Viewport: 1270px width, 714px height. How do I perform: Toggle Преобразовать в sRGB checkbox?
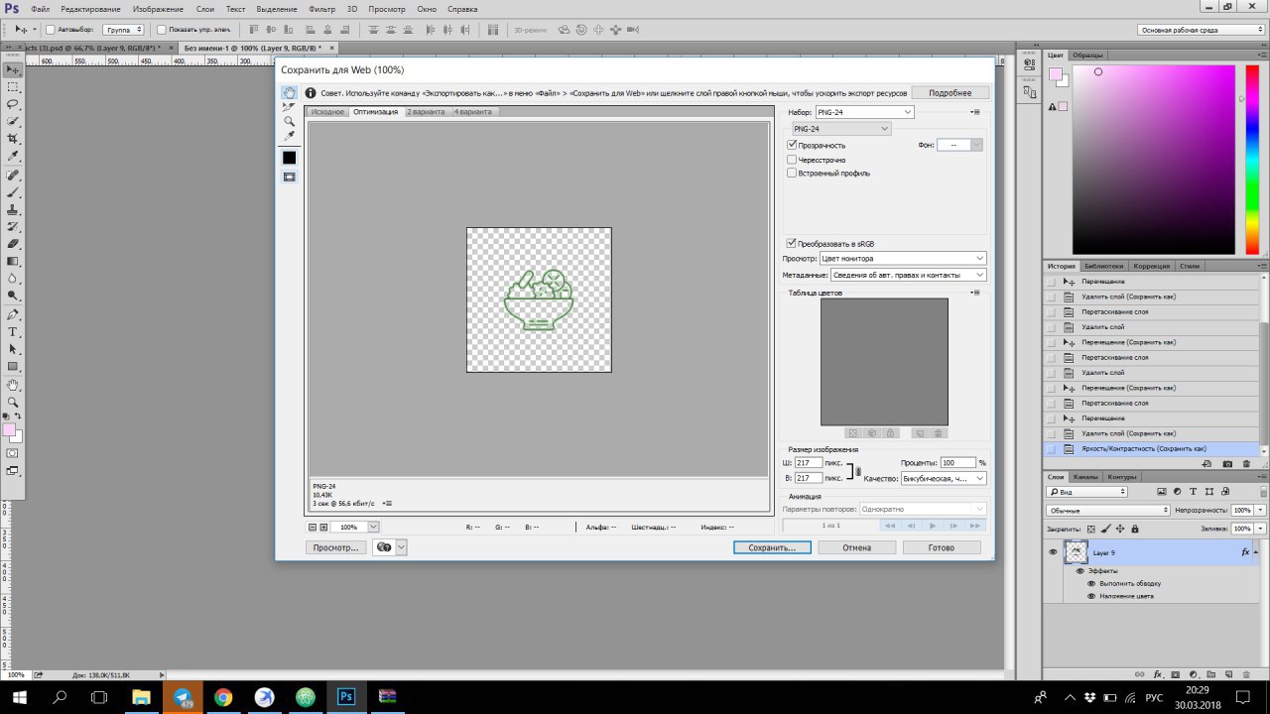pyautogui.click(x=792, y=243)
